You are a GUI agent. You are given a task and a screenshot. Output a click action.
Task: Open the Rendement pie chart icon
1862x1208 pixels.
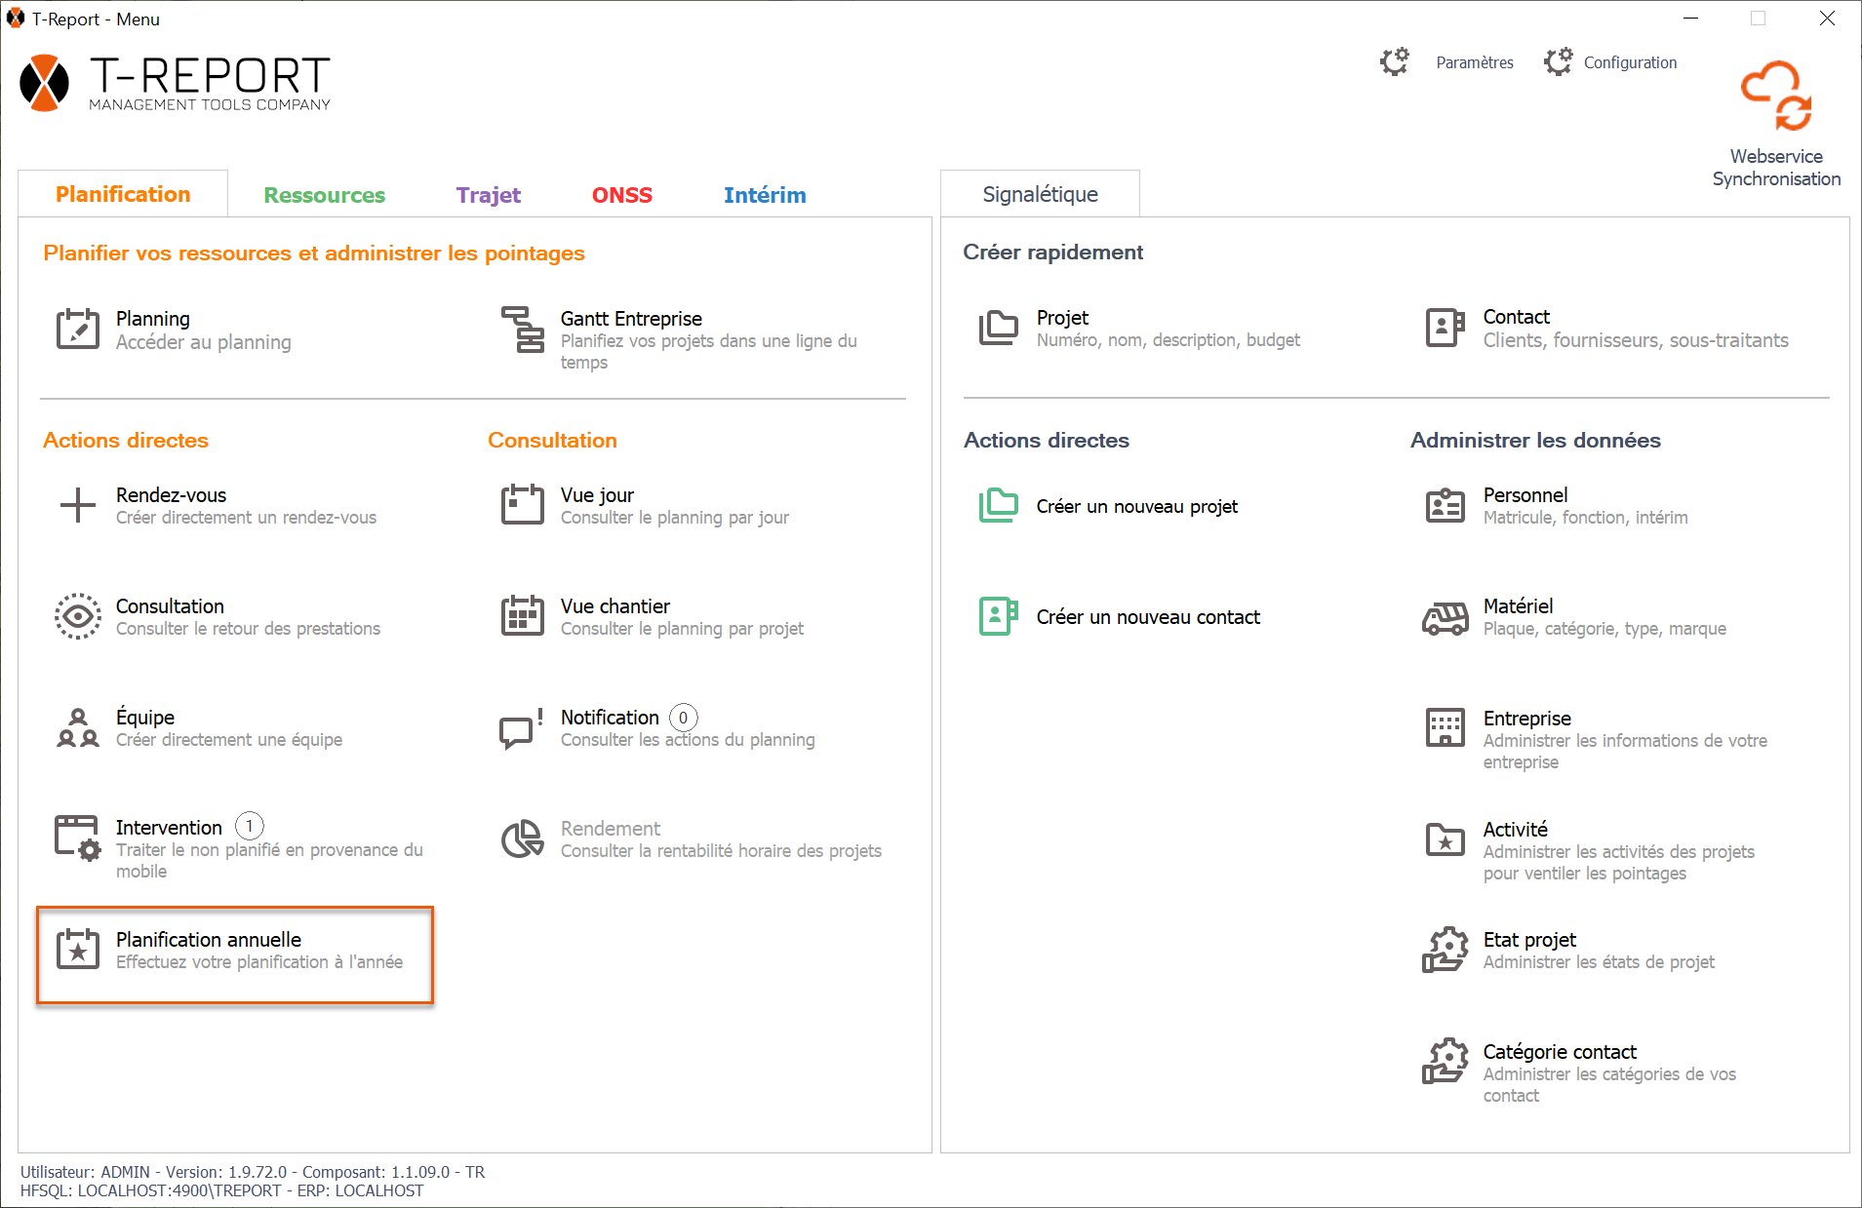coord(523,838)
